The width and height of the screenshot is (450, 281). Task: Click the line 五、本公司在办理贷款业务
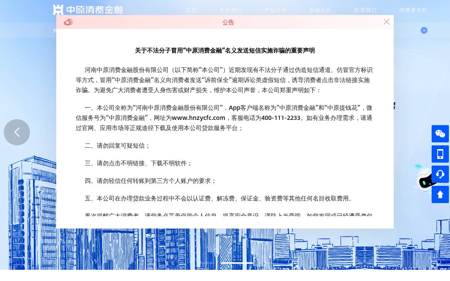[x=219, y=199]
